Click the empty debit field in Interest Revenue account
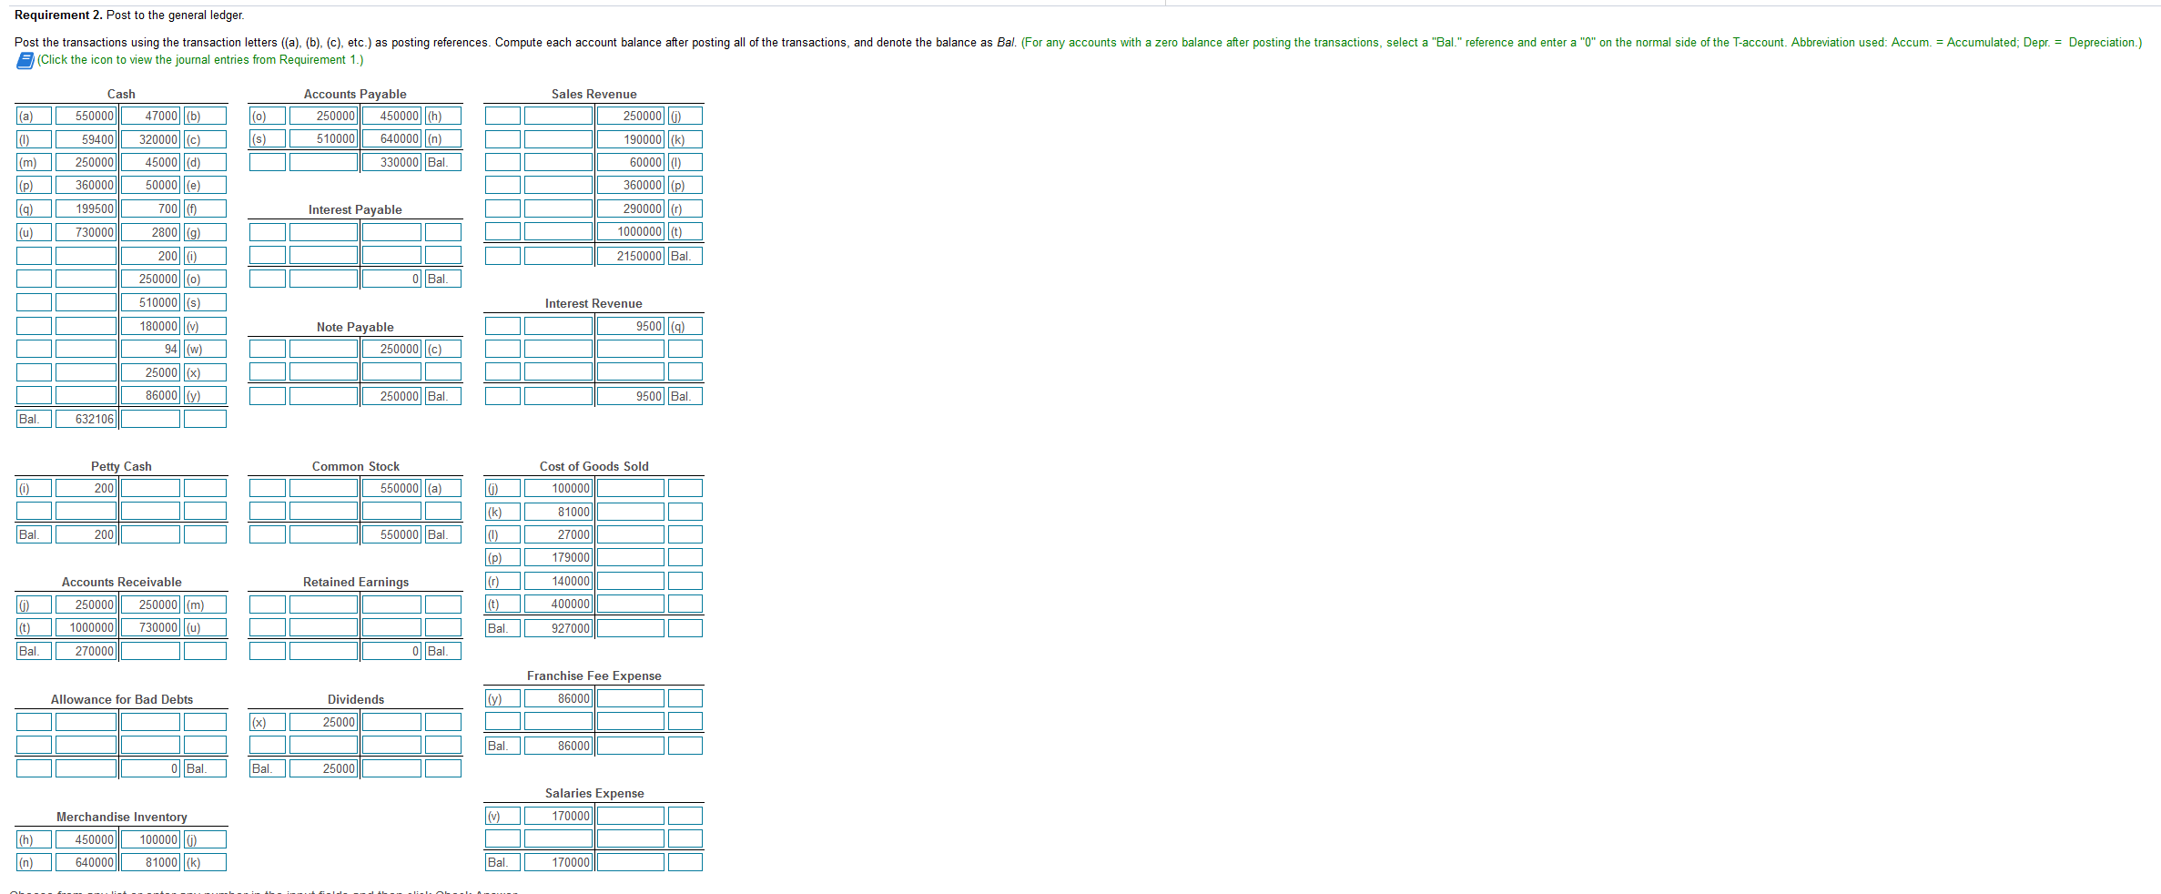 click(557, 326)
